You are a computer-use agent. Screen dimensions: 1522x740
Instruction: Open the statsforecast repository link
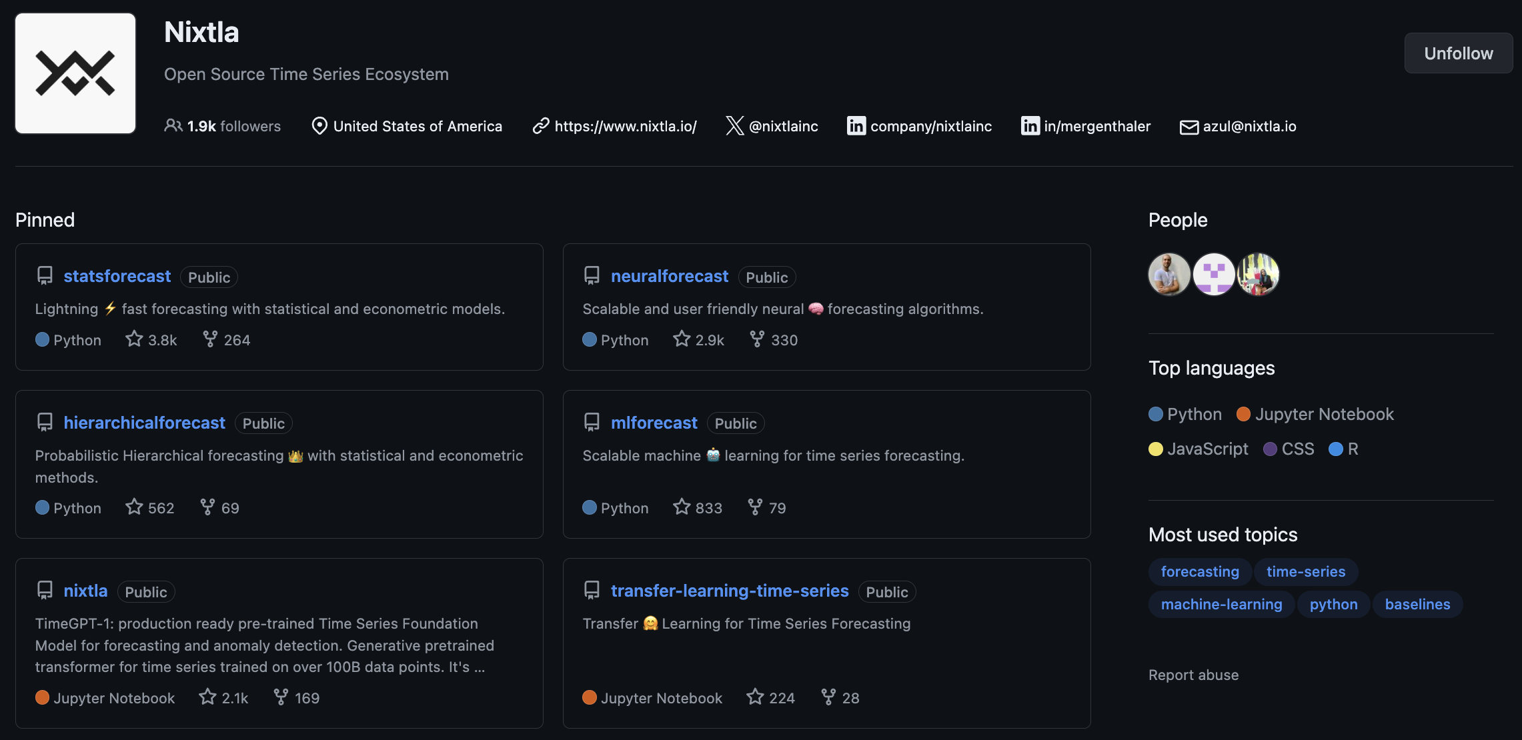pyautogui.click(x=117, y=276)
